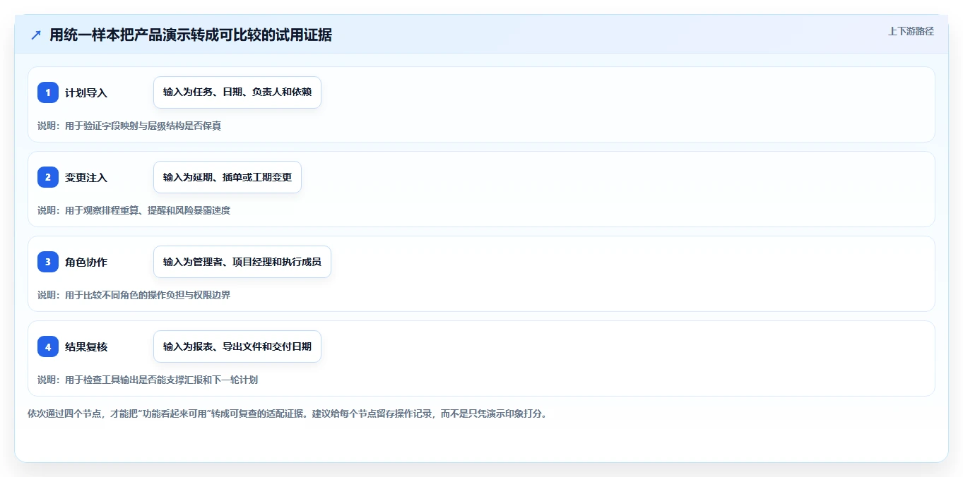Viewport: 963px width, 477px height.
Task: Click the footer paragraph starting 依次通过四个节点
Action: [x=288, y=413]
